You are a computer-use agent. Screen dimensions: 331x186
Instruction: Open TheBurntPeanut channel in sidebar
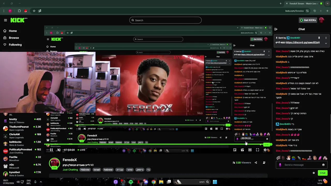coord(22,128)
